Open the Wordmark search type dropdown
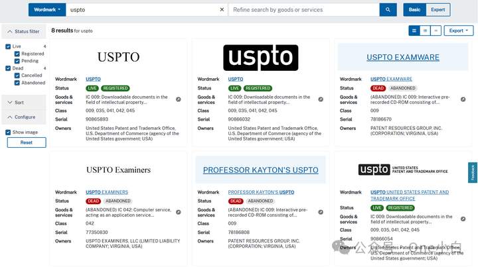The image size is (478, 267). 47,10
